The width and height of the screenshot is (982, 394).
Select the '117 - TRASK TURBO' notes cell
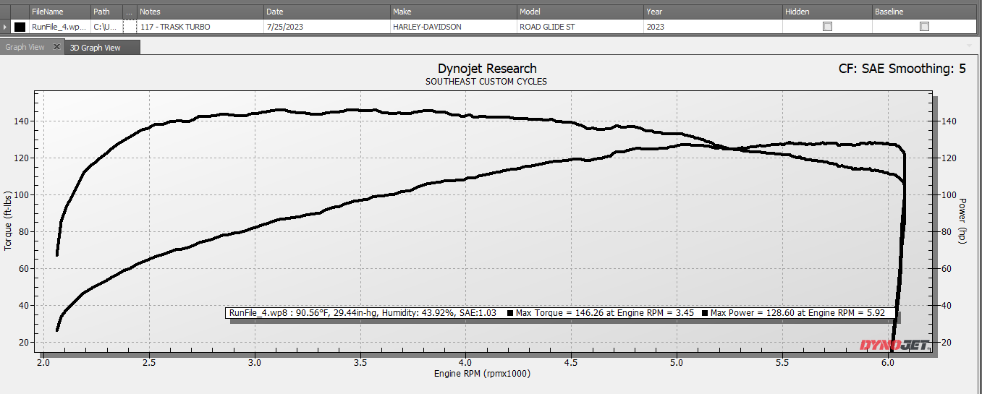click(200, 27)
